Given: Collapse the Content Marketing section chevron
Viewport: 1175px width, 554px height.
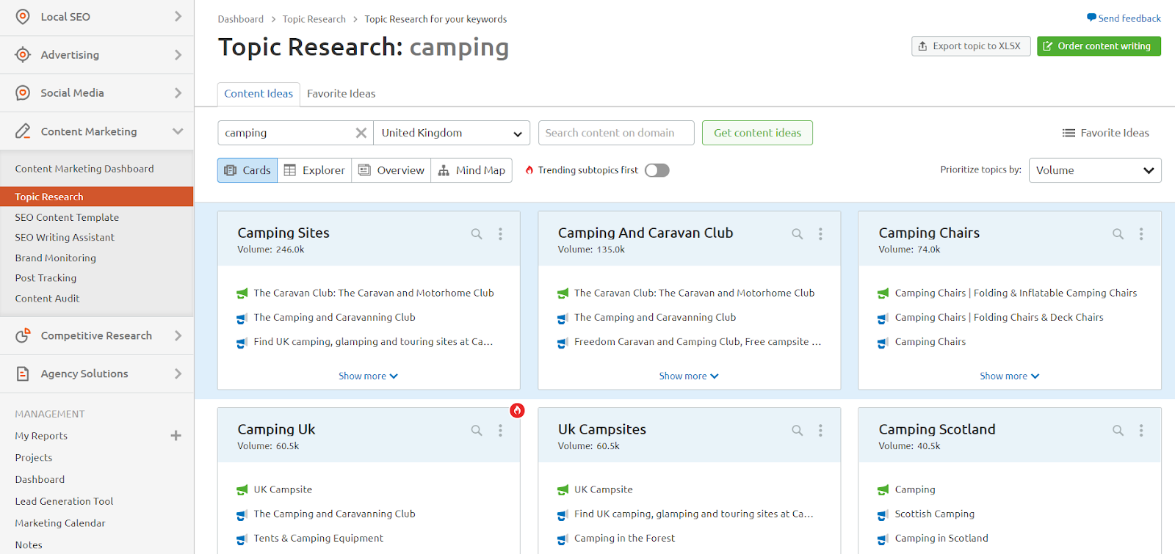Looking at the screenshot, I should point(178,131).
